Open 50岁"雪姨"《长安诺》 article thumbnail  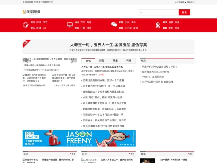[148, 161]
